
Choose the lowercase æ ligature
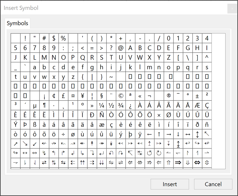click(x=101, y=124)
